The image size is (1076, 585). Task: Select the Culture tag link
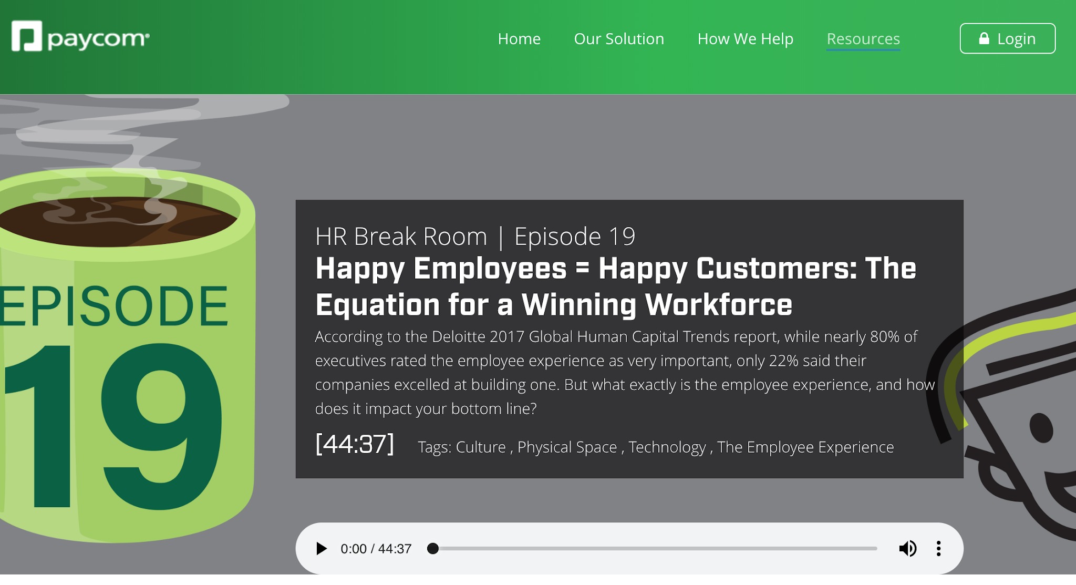(480, 447)
